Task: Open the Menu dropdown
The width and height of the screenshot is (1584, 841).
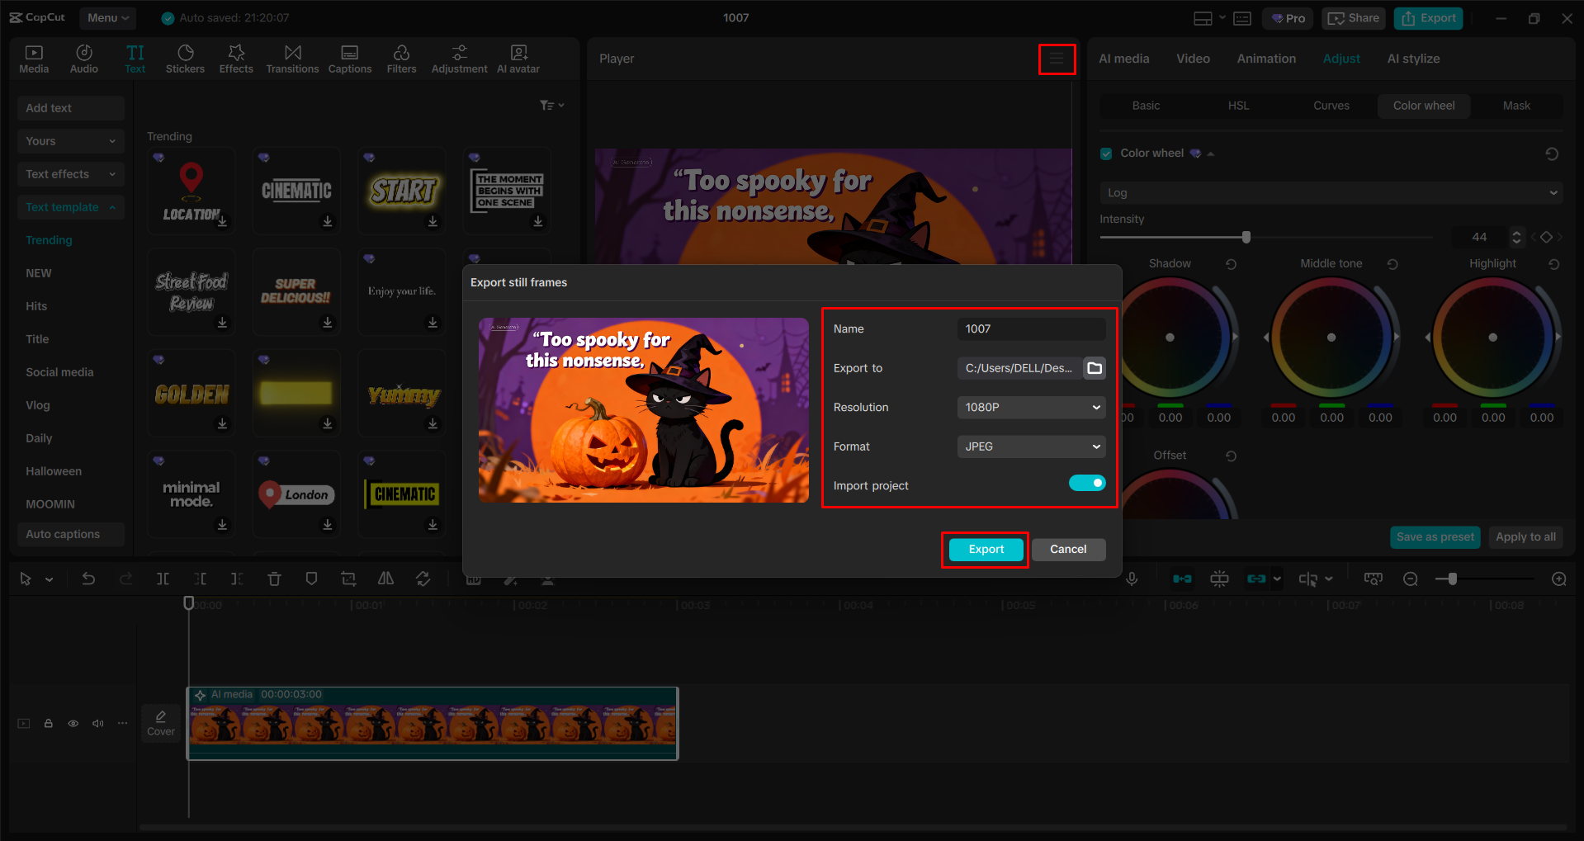Action: tap(108, 18)
